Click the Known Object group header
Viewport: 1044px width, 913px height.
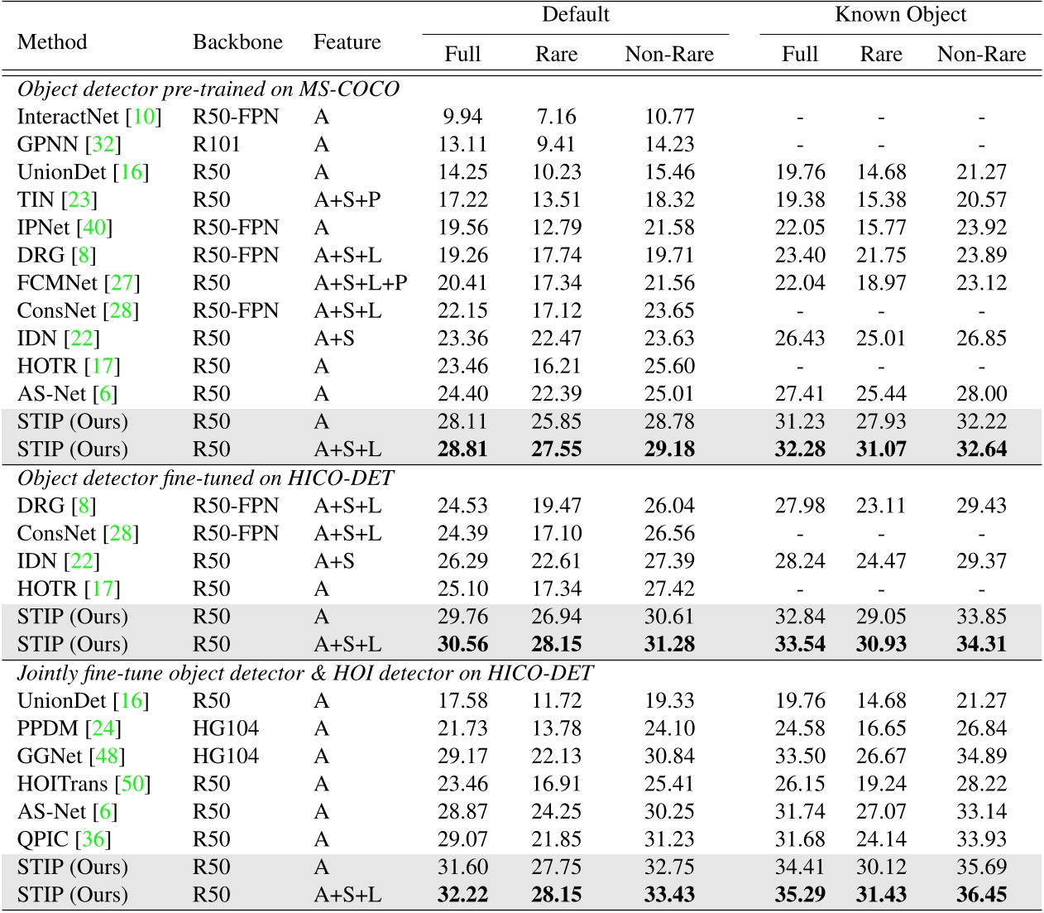[x=900, y=15]
